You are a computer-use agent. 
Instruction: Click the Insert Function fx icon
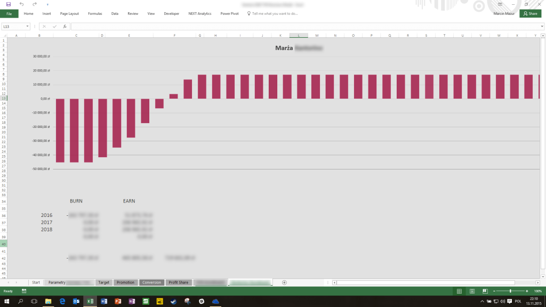[x=65, y=26]
